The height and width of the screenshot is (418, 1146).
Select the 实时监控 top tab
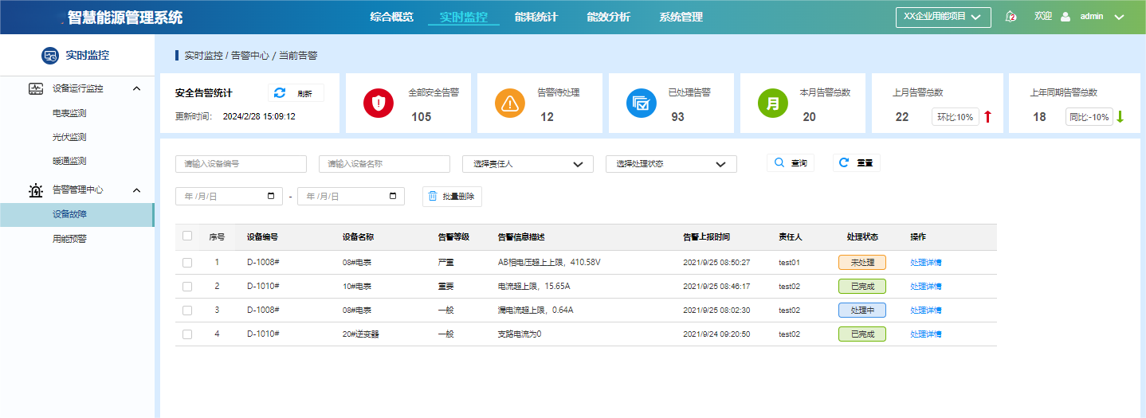click(x=463, y=17)
